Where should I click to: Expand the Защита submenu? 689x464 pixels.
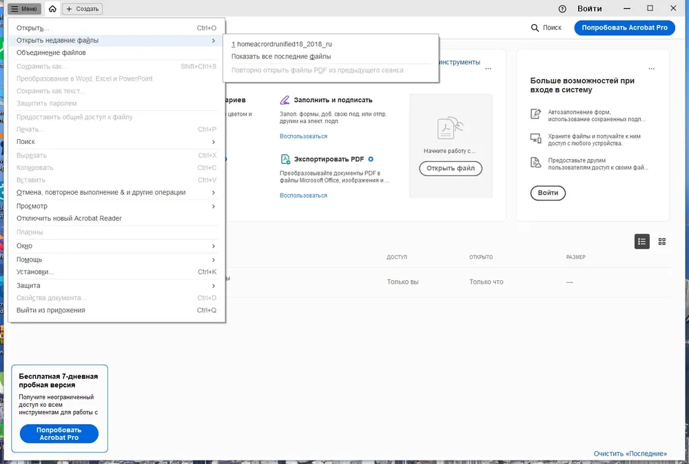coord(116,285)
